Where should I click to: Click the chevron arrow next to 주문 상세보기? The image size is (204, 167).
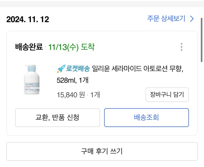(x=192, y=19)
